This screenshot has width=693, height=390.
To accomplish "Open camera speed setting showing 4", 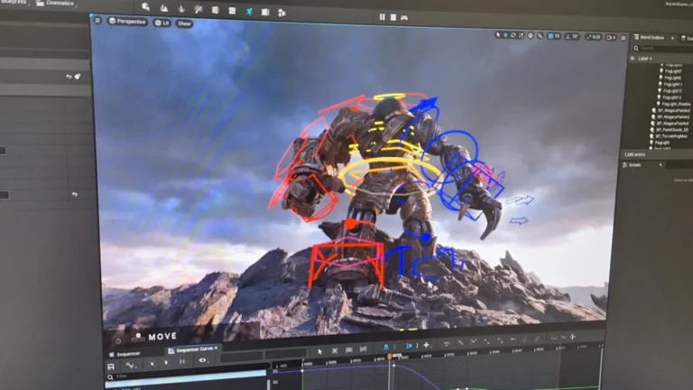I will coord(611,38).
